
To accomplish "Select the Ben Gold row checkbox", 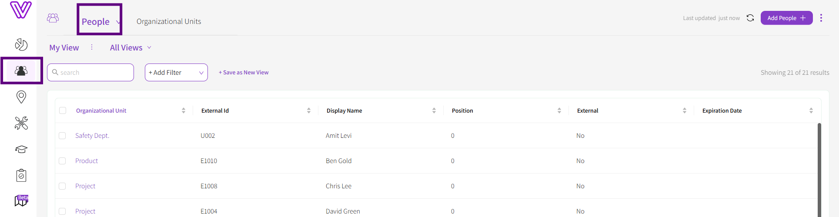I will point(62,161).
